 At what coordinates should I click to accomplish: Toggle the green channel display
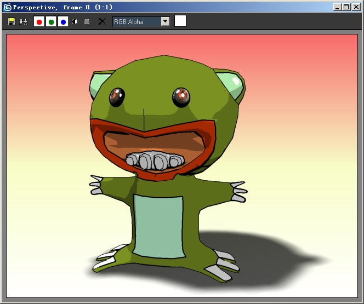[x=51, y=21]
